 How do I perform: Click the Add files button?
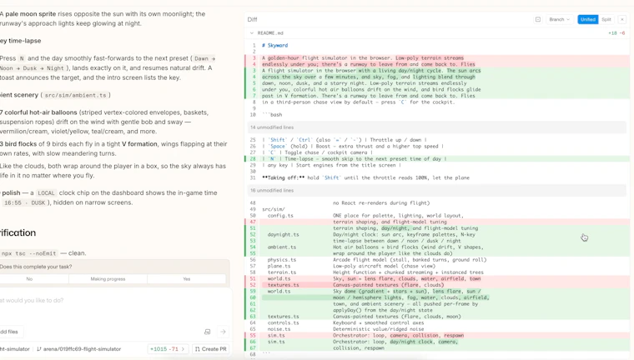(10, 332)
